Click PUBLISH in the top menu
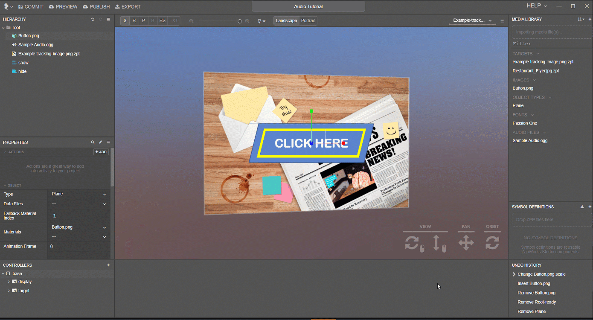 tap(96, 7)
